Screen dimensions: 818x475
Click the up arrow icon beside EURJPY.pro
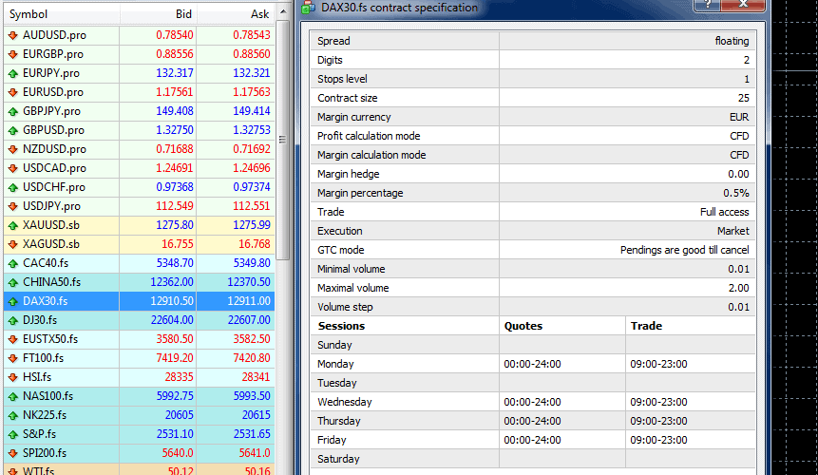[x=13, y=73]
